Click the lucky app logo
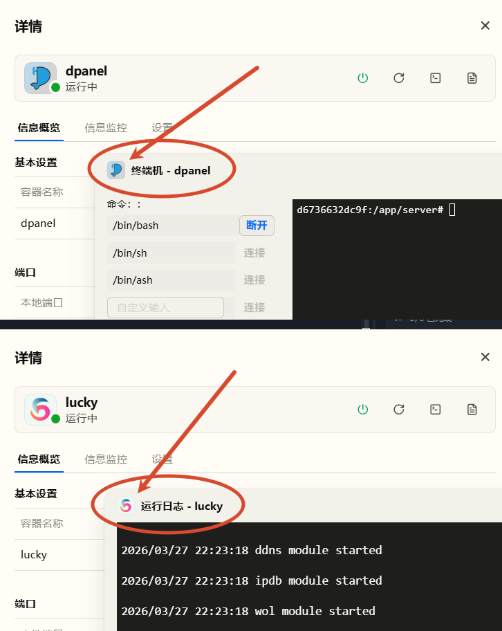 [40, 410]
